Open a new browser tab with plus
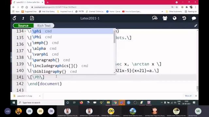Viewport: 209px width, 117px height. click(x=48, y=2)
